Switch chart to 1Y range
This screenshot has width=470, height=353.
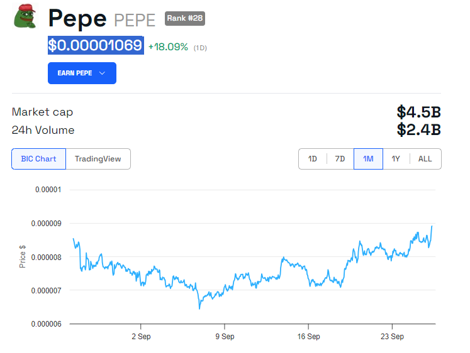(x=396, y=159)
